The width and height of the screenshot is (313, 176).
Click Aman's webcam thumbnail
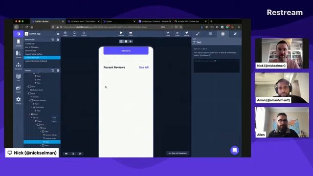(282, 88)
